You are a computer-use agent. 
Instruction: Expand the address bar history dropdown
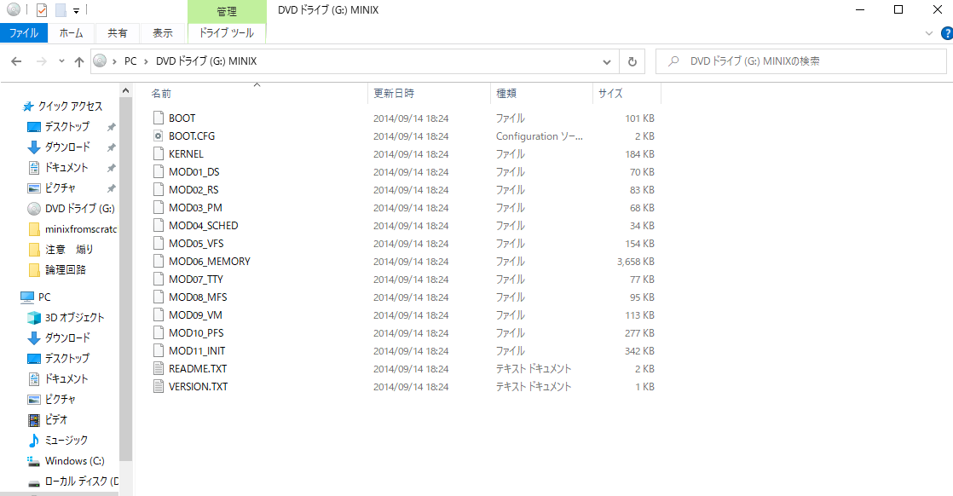tap(607, 62)
